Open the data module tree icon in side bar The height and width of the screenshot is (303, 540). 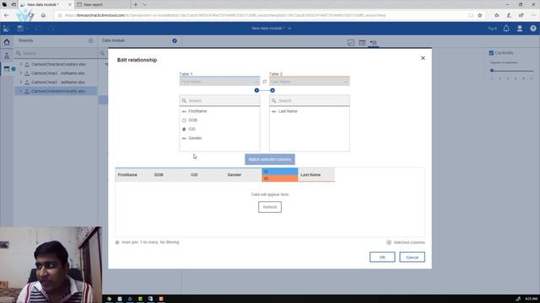click(x=7, y=56)
